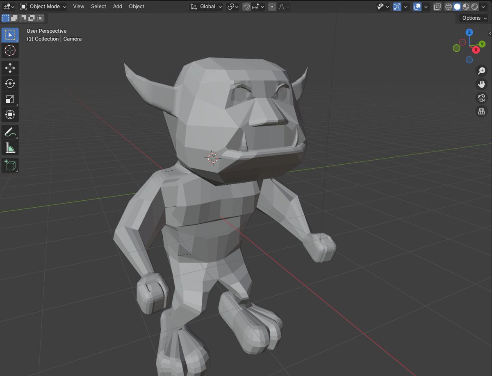Open the snapping options dropdown
492x376 pixels.
pos(258,7)
